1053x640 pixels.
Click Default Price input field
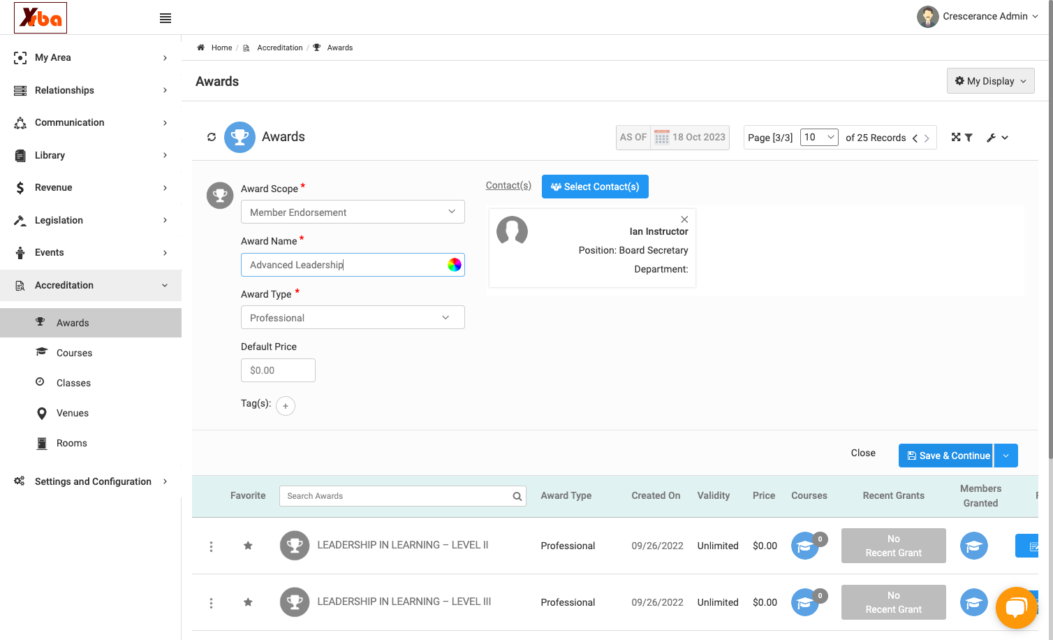pos(278,370)
